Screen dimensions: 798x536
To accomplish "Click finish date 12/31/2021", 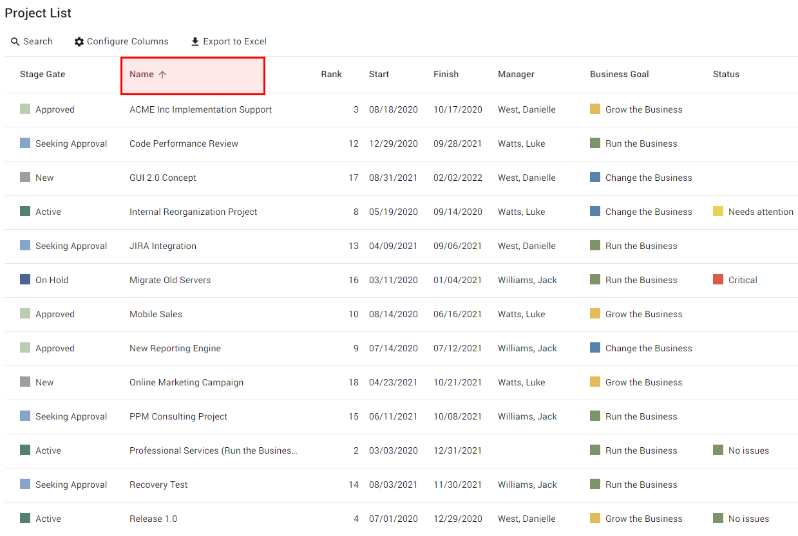I will (457, 451).
